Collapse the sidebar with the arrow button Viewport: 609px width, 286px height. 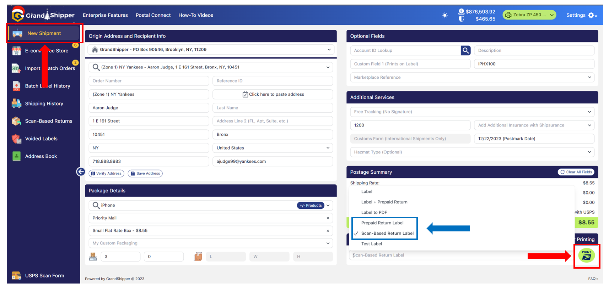click(81, 172)
